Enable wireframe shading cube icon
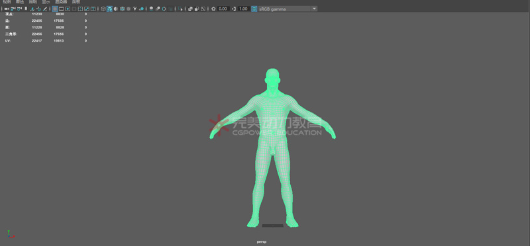The width and height of the screenshot is (530, 246). pos(103,9)
